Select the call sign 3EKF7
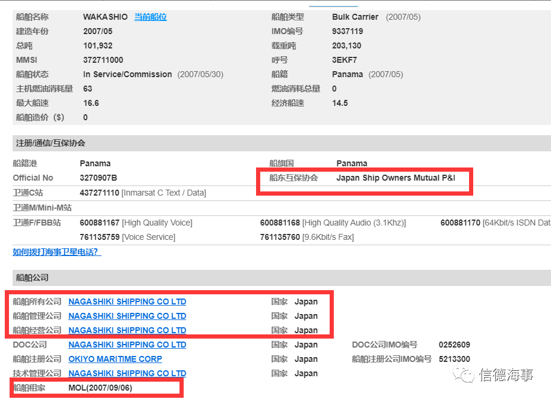The image size is (551, 399). pyautogui.click(x=345, y=60)
